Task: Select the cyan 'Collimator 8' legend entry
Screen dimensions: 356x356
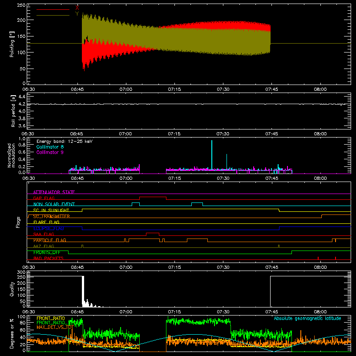Action: click(x=50, y=147)
